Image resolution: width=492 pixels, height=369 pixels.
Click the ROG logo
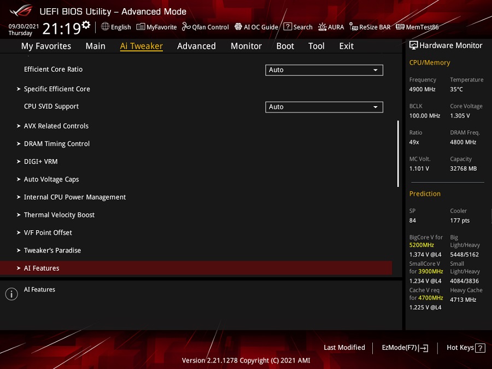(21, 11)
